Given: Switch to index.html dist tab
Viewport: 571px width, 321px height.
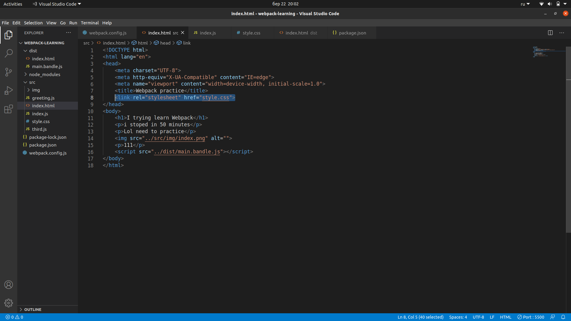Looking at the screenshot, I should pyautogui.click(x=301, y=33).
